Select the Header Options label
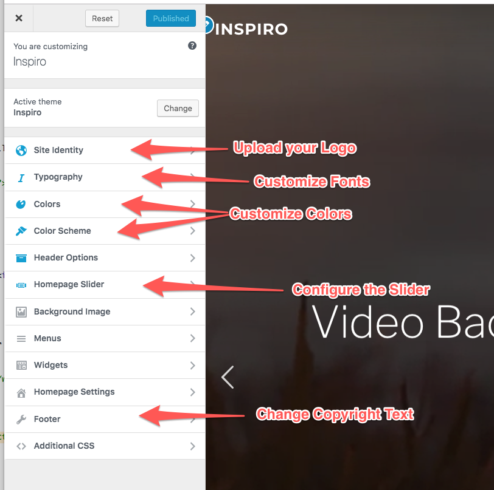Screen dimensions: 494x490 pyautogui.click(x=66, y=257)
